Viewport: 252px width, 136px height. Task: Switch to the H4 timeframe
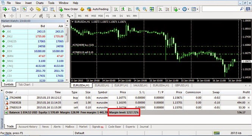coord(114,16)
